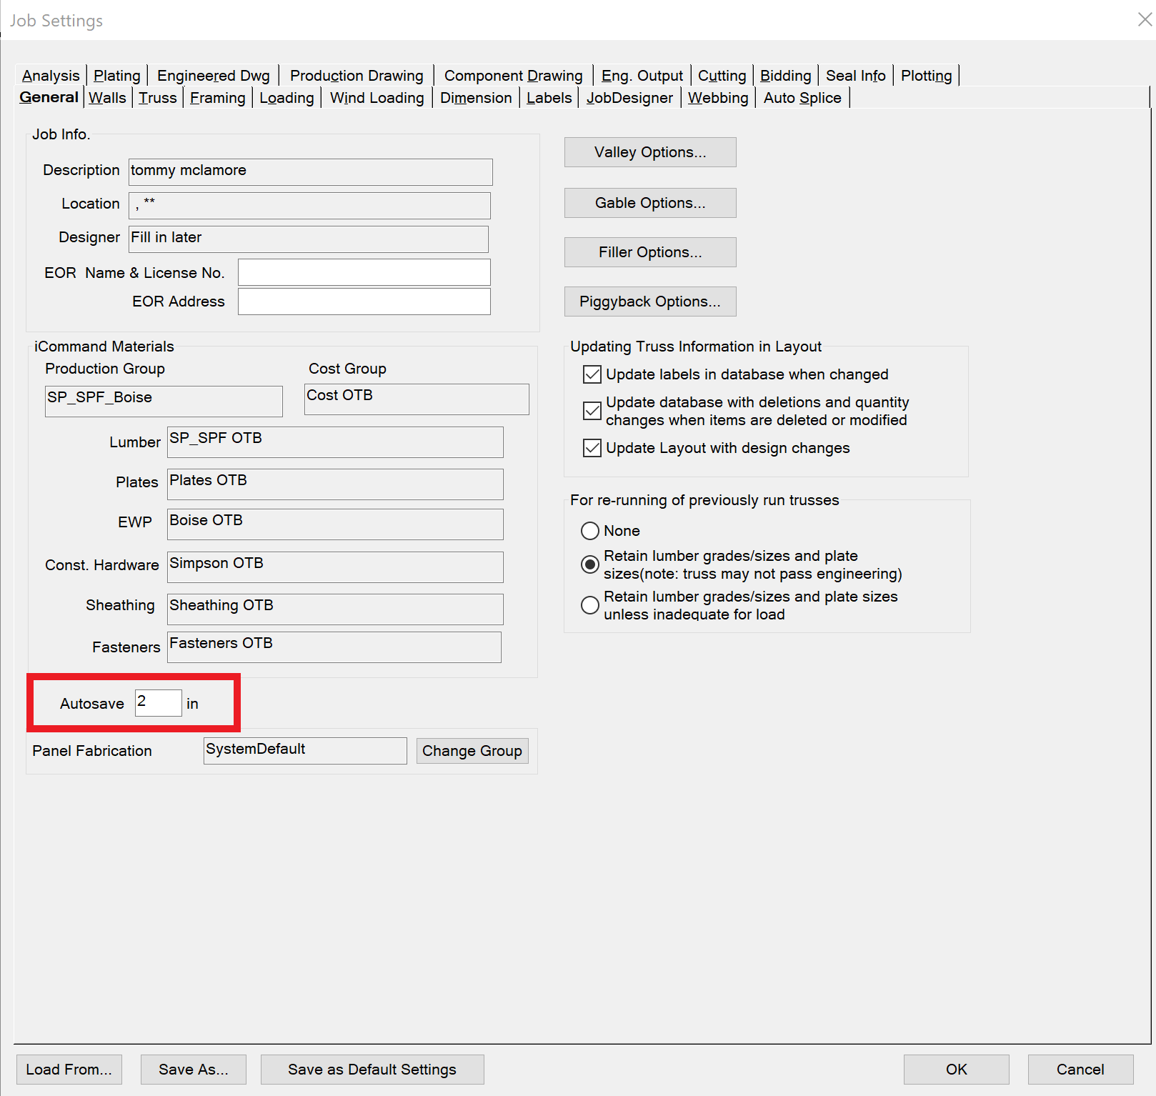Click into the Autosave value field
The image size is (1156, 1096).
click(158, 703)
